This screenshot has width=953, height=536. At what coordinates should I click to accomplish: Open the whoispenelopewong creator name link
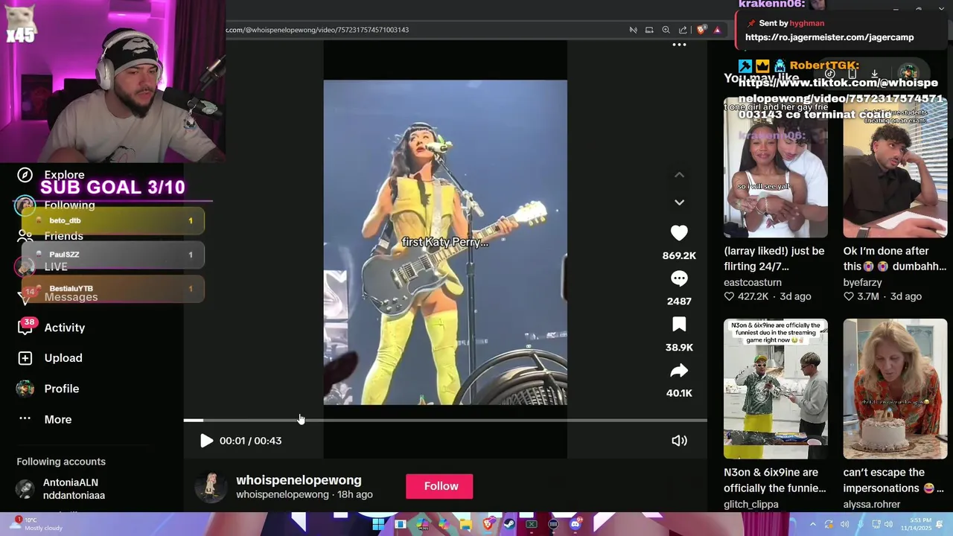point(299,480)
